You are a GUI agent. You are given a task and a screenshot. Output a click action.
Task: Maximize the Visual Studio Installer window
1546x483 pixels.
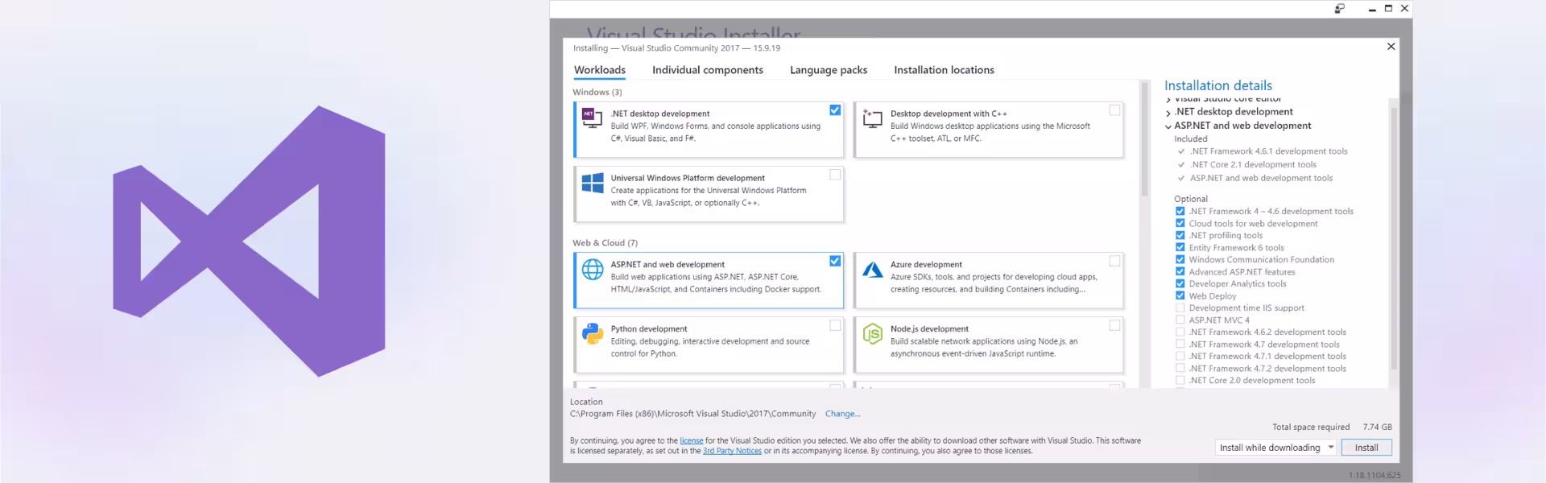click(1388, 8)
